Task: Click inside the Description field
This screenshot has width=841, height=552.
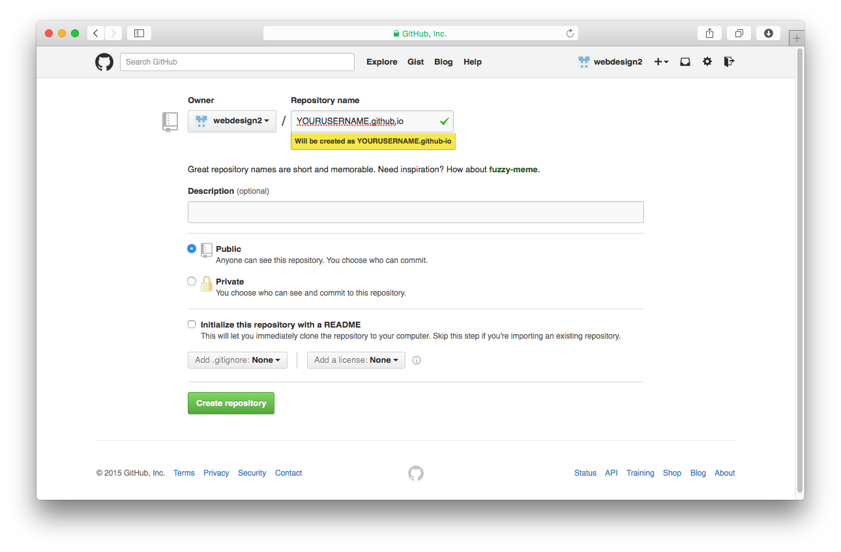Action: click(x=416, y=211)
